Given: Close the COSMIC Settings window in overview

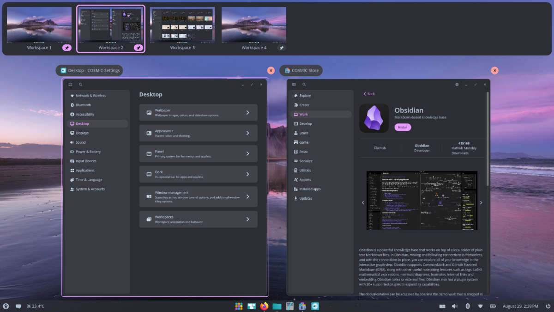Looking at the screenshot, I should [x=271, y=71].
